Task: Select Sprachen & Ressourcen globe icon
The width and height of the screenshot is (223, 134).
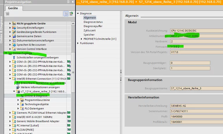Action: click(14, 45)
